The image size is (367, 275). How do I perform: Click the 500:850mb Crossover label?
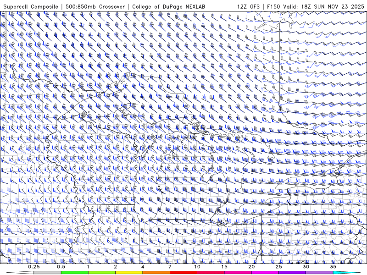click(95, 7)
